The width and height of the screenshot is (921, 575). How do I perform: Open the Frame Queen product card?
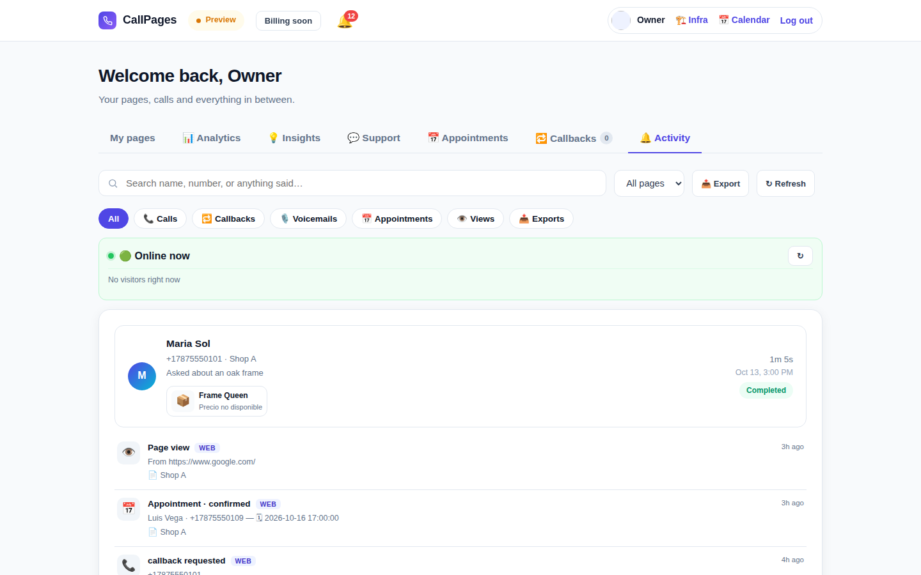217,401
